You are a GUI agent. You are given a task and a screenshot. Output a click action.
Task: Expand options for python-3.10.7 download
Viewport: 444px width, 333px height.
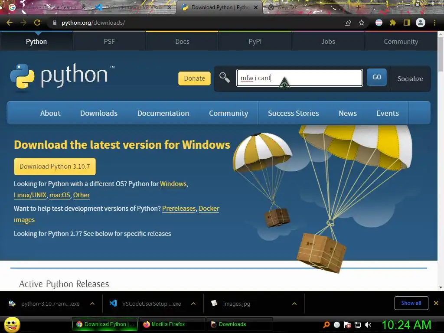coord(92,304)
